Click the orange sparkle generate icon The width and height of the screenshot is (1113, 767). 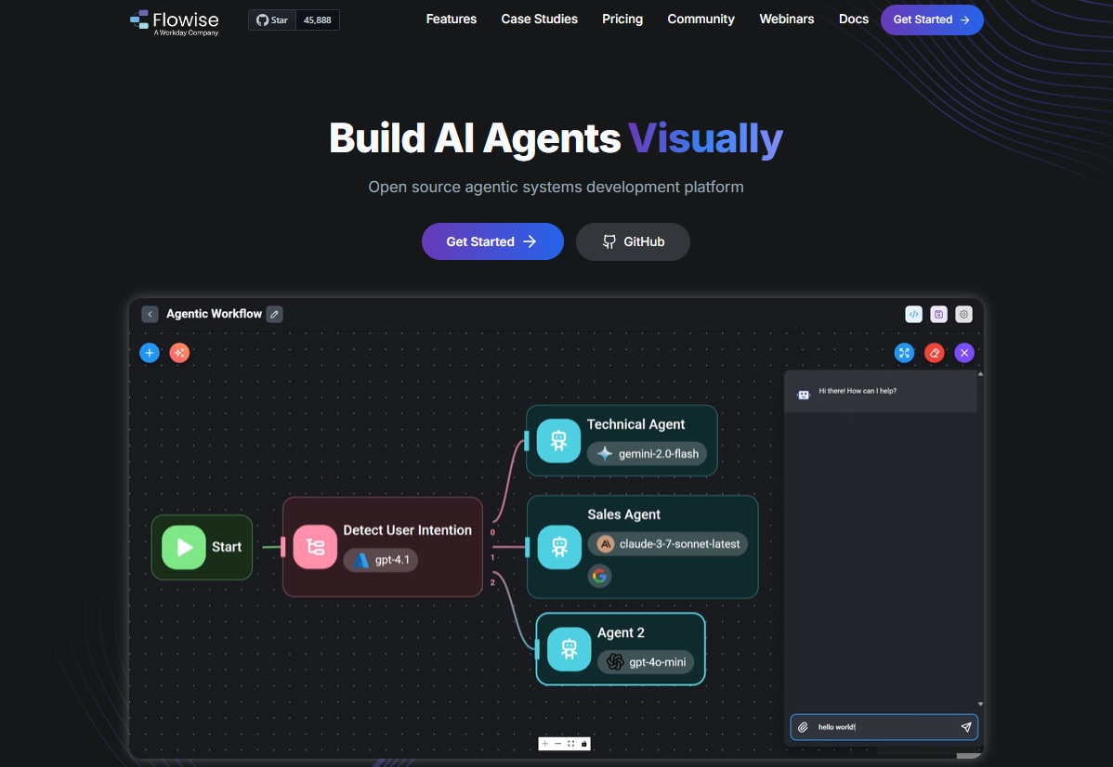tap(179, 353)
